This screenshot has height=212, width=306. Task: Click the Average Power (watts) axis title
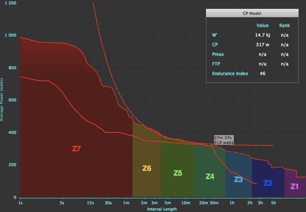tap(3, 99)
